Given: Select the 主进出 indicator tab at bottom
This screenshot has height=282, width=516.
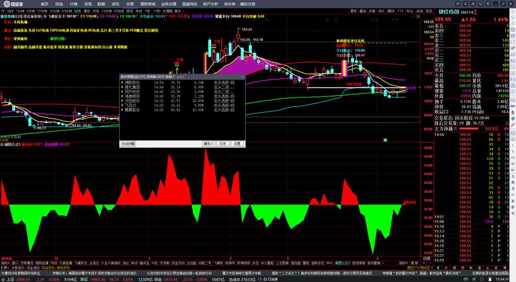Looking at the screenshot, I should click(x=94, y=263).
